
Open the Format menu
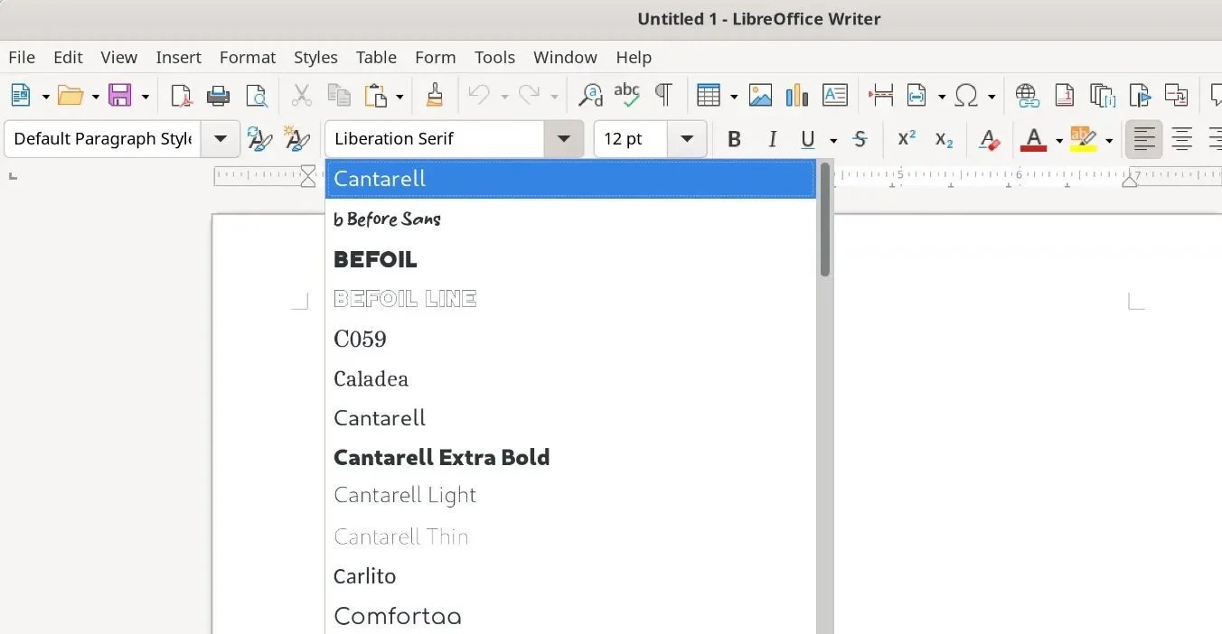[x=247, y=57]
